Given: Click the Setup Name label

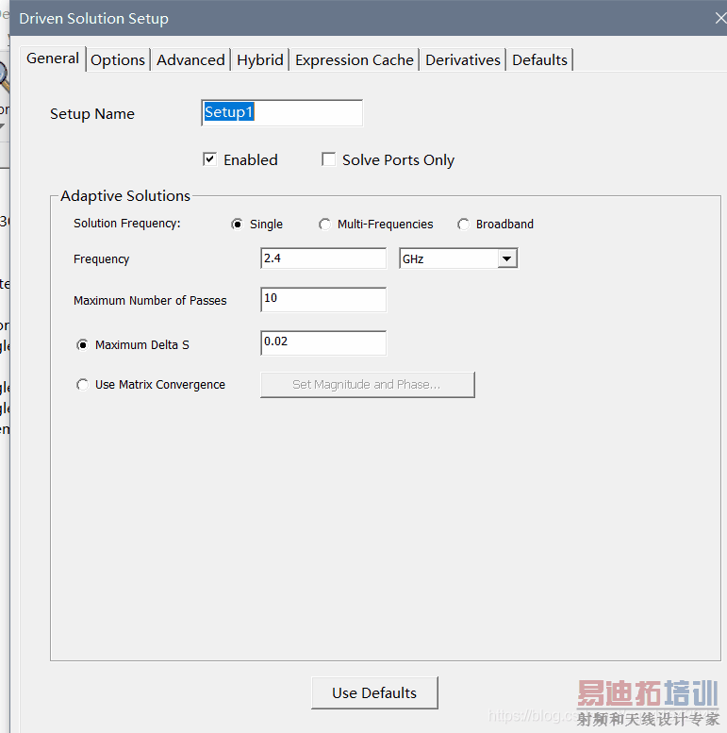Looking at the screenshot, I should point(92,114).
